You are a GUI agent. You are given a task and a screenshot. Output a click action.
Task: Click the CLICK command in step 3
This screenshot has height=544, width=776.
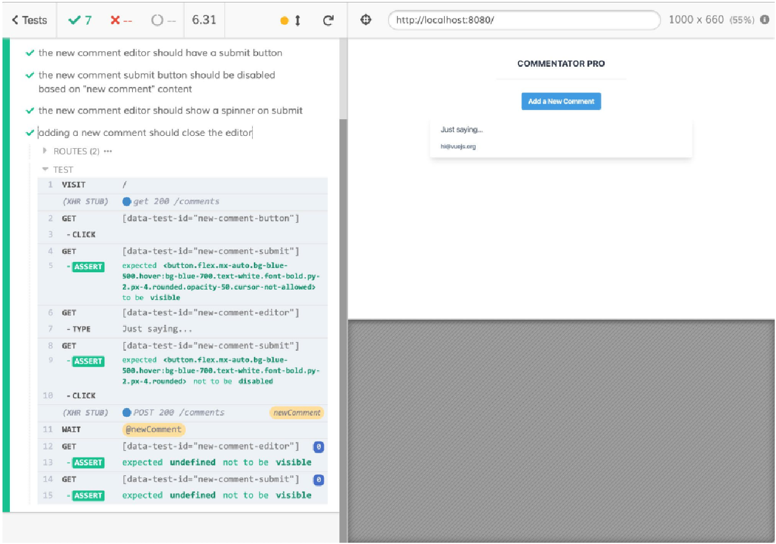[182, 235]
